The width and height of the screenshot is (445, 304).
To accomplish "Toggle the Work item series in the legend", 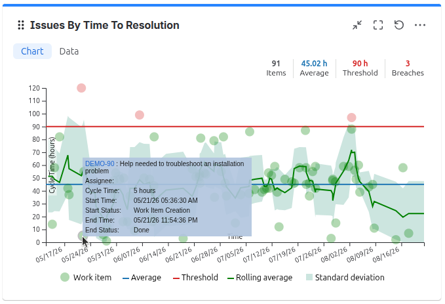I will [86, 277].
